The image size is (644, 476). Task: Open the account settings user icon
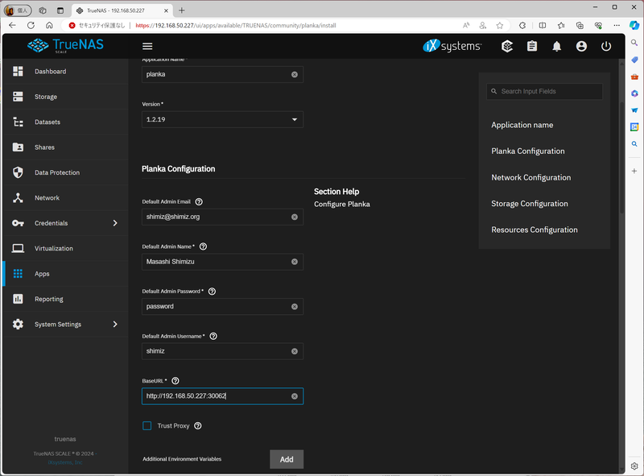click(x=581, y=47)
